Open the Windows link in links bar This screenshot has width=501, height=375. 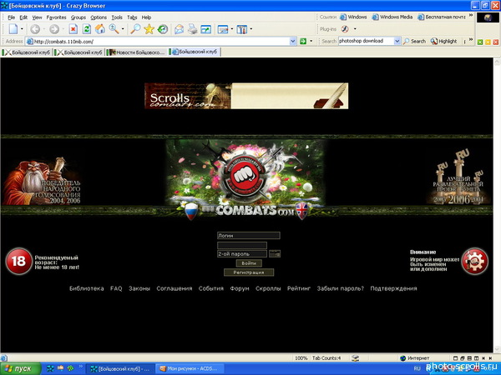pyautogui.click(x=353, y=17)
